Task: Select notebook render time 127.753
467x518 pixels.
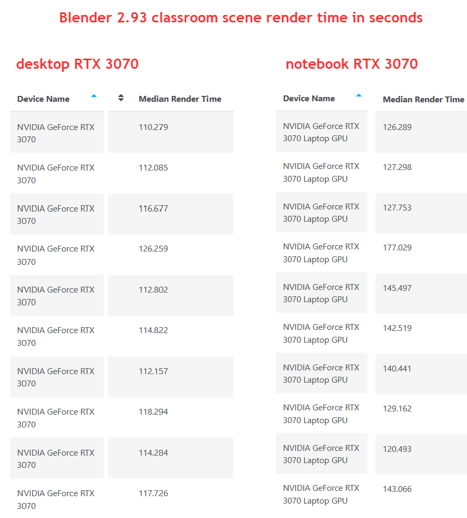Action: pos(397,208)
